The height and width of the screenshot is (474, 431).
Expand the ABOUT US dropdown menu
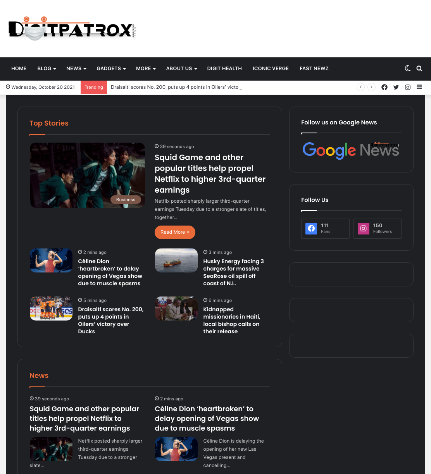tap(182, 69)
